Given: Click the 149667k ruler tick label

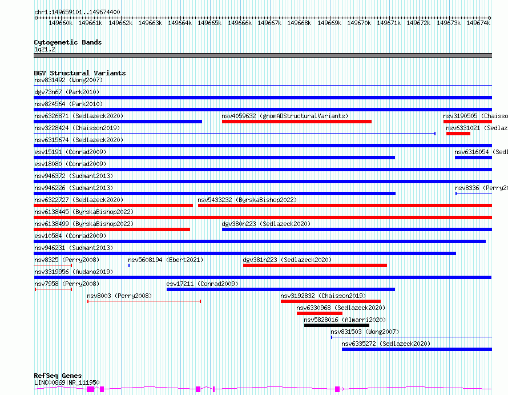Looking at the screenshot, I should pos(269,23).
